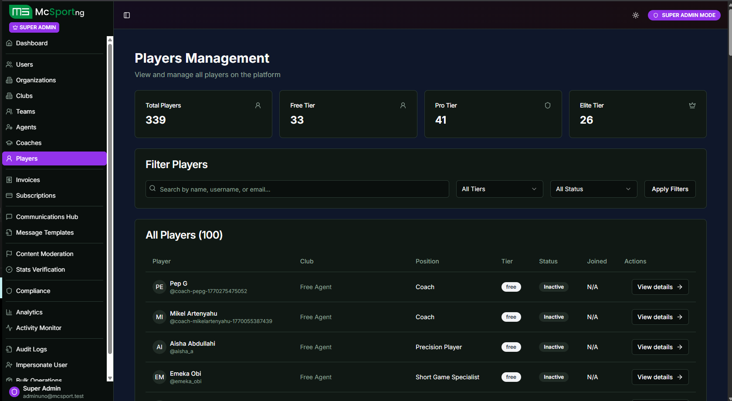Viewport: 732px width, 401px height.
Task: Click the free tier badge on Pep G's row
Action: coord(511,286)
